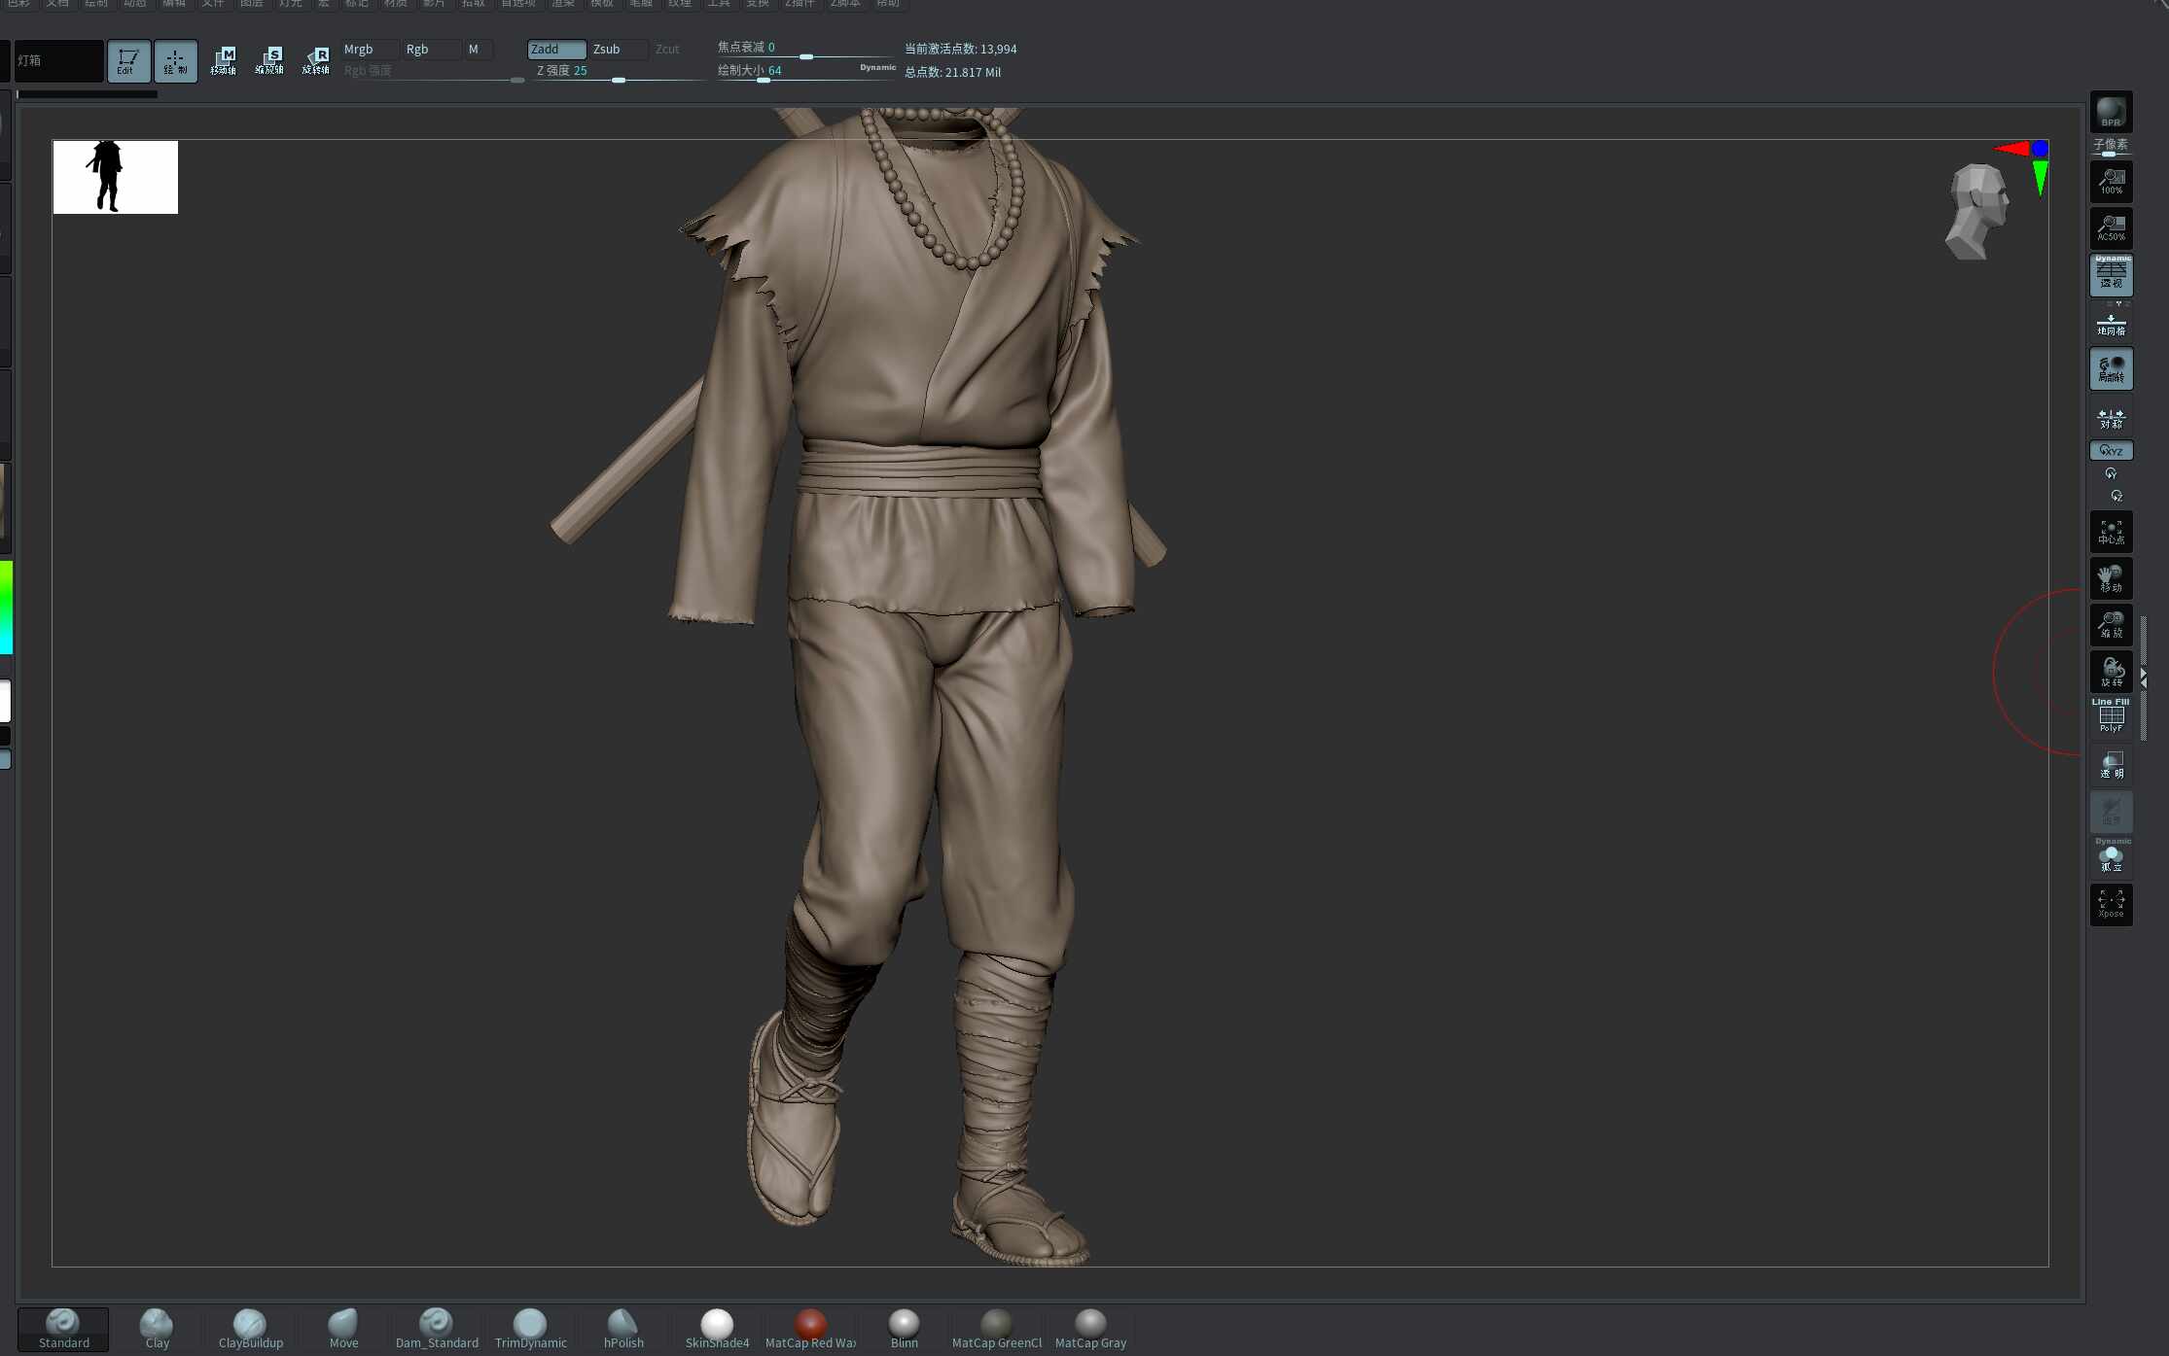2169x1356 pixels.
Task: Select the Rotate axis (R) transform tool
Action: point(316,61)
